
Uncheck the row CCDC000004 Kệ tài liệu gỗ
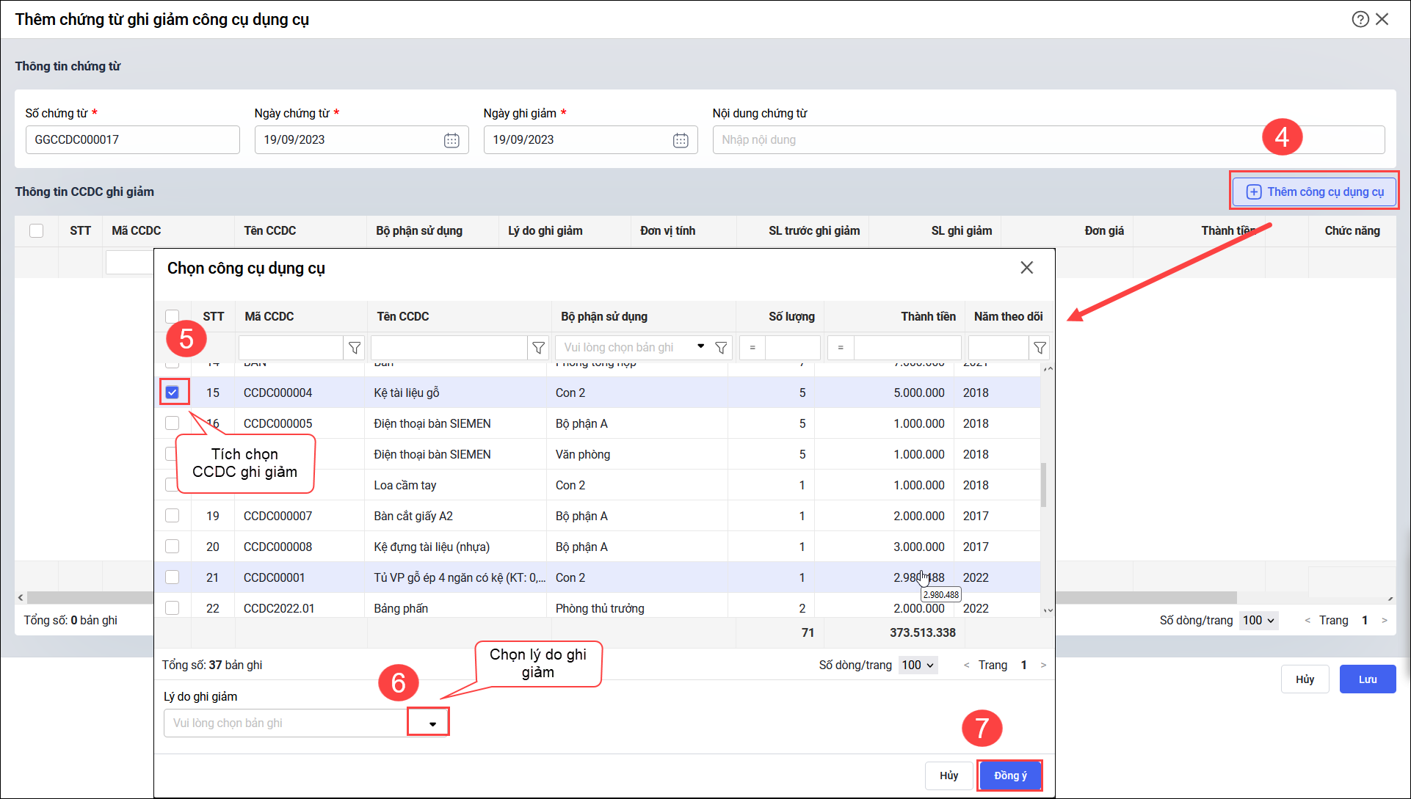click(173, 393)
